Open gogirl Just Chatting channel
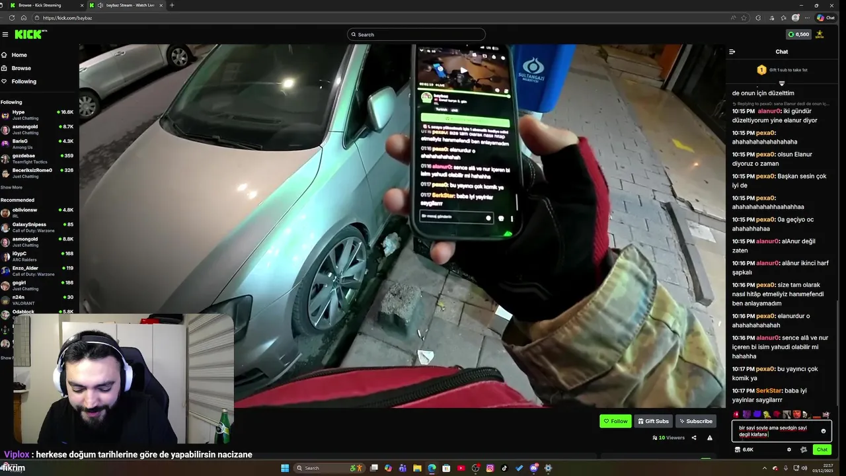Image resolution: width=846 pixels, height=476 pixels. tap(38, 286)
